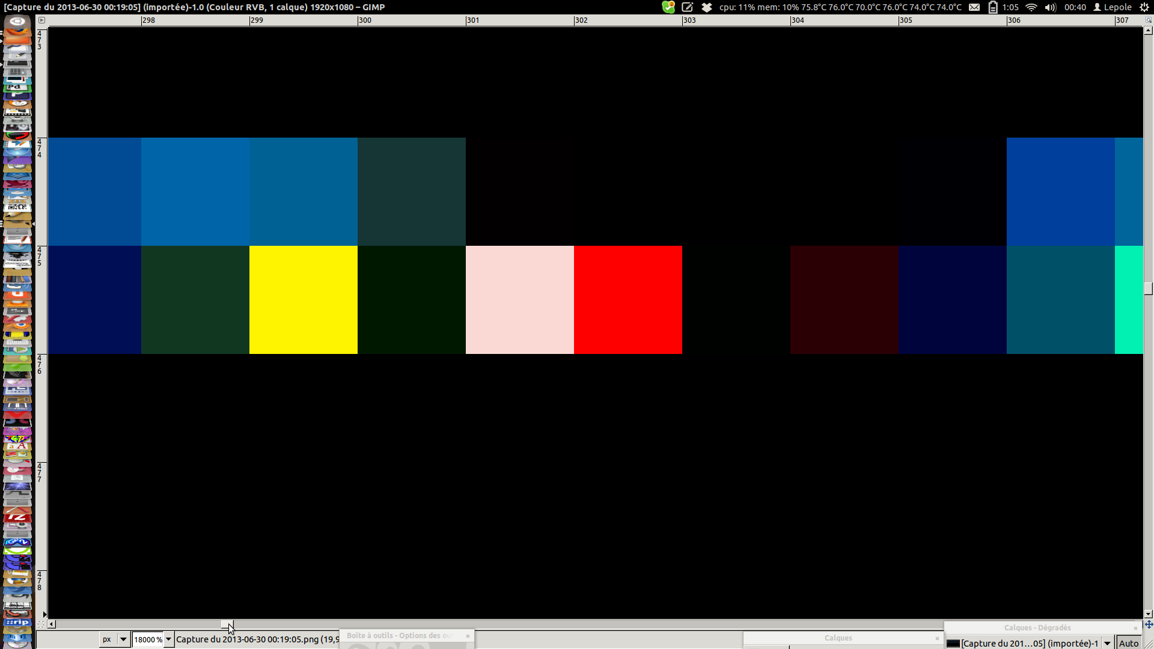Viewport: 1154px width, 649px height.
Task: Click the zoom-on-resize icon above the scrollbar
Action: [x=1149, y=20]
